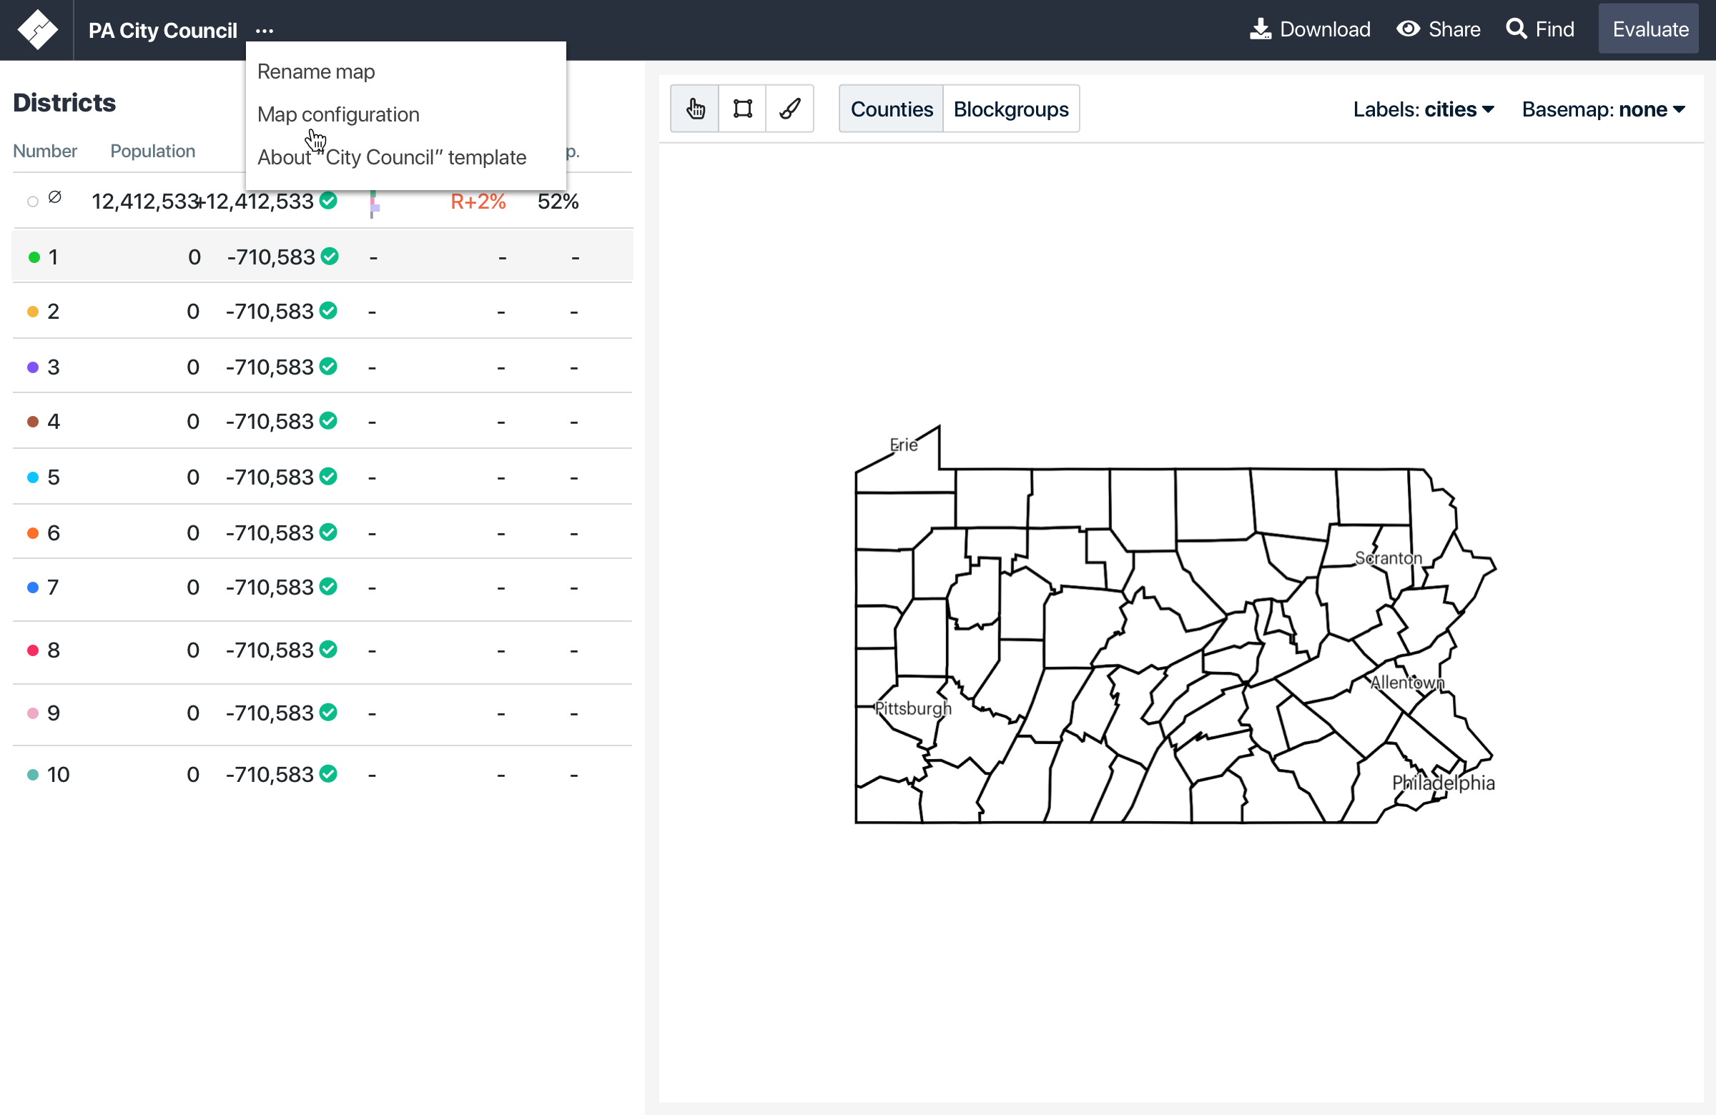The width and height of the screenshot is (1716, 1115).
Task: Choose Rename map from the menu
Action: click(316, 71)
